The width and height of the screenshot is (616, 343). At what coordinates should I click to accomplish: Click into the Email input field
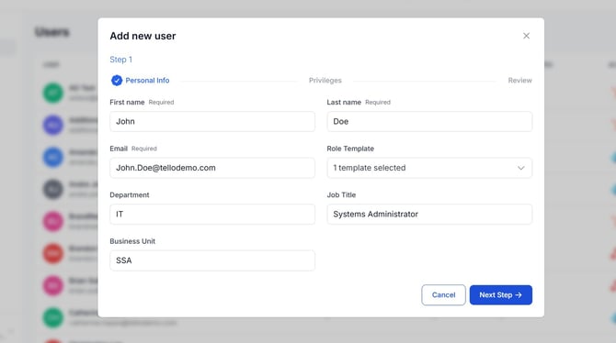tap(212, 168)
